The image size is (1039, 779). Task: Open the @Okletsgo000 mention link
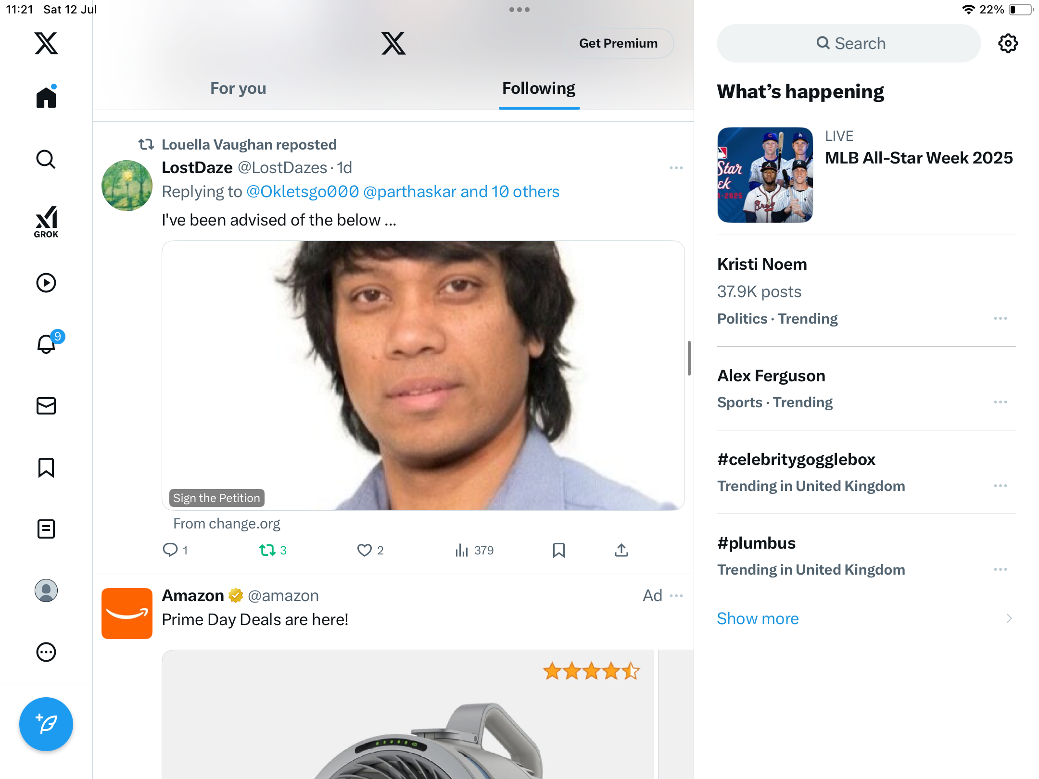[x=303, y=192]
